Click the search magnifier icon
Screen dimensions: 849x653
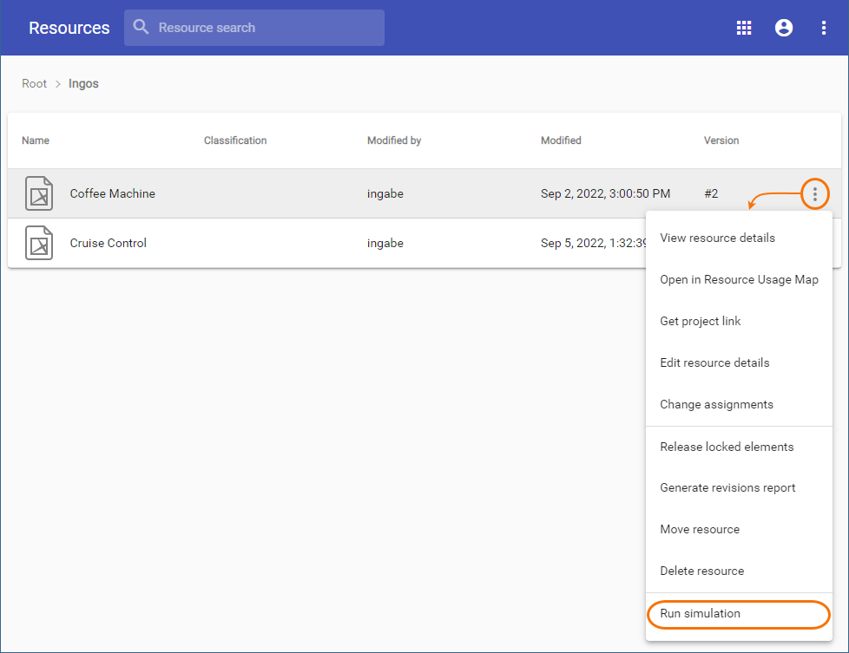click(x=141, y=28)
